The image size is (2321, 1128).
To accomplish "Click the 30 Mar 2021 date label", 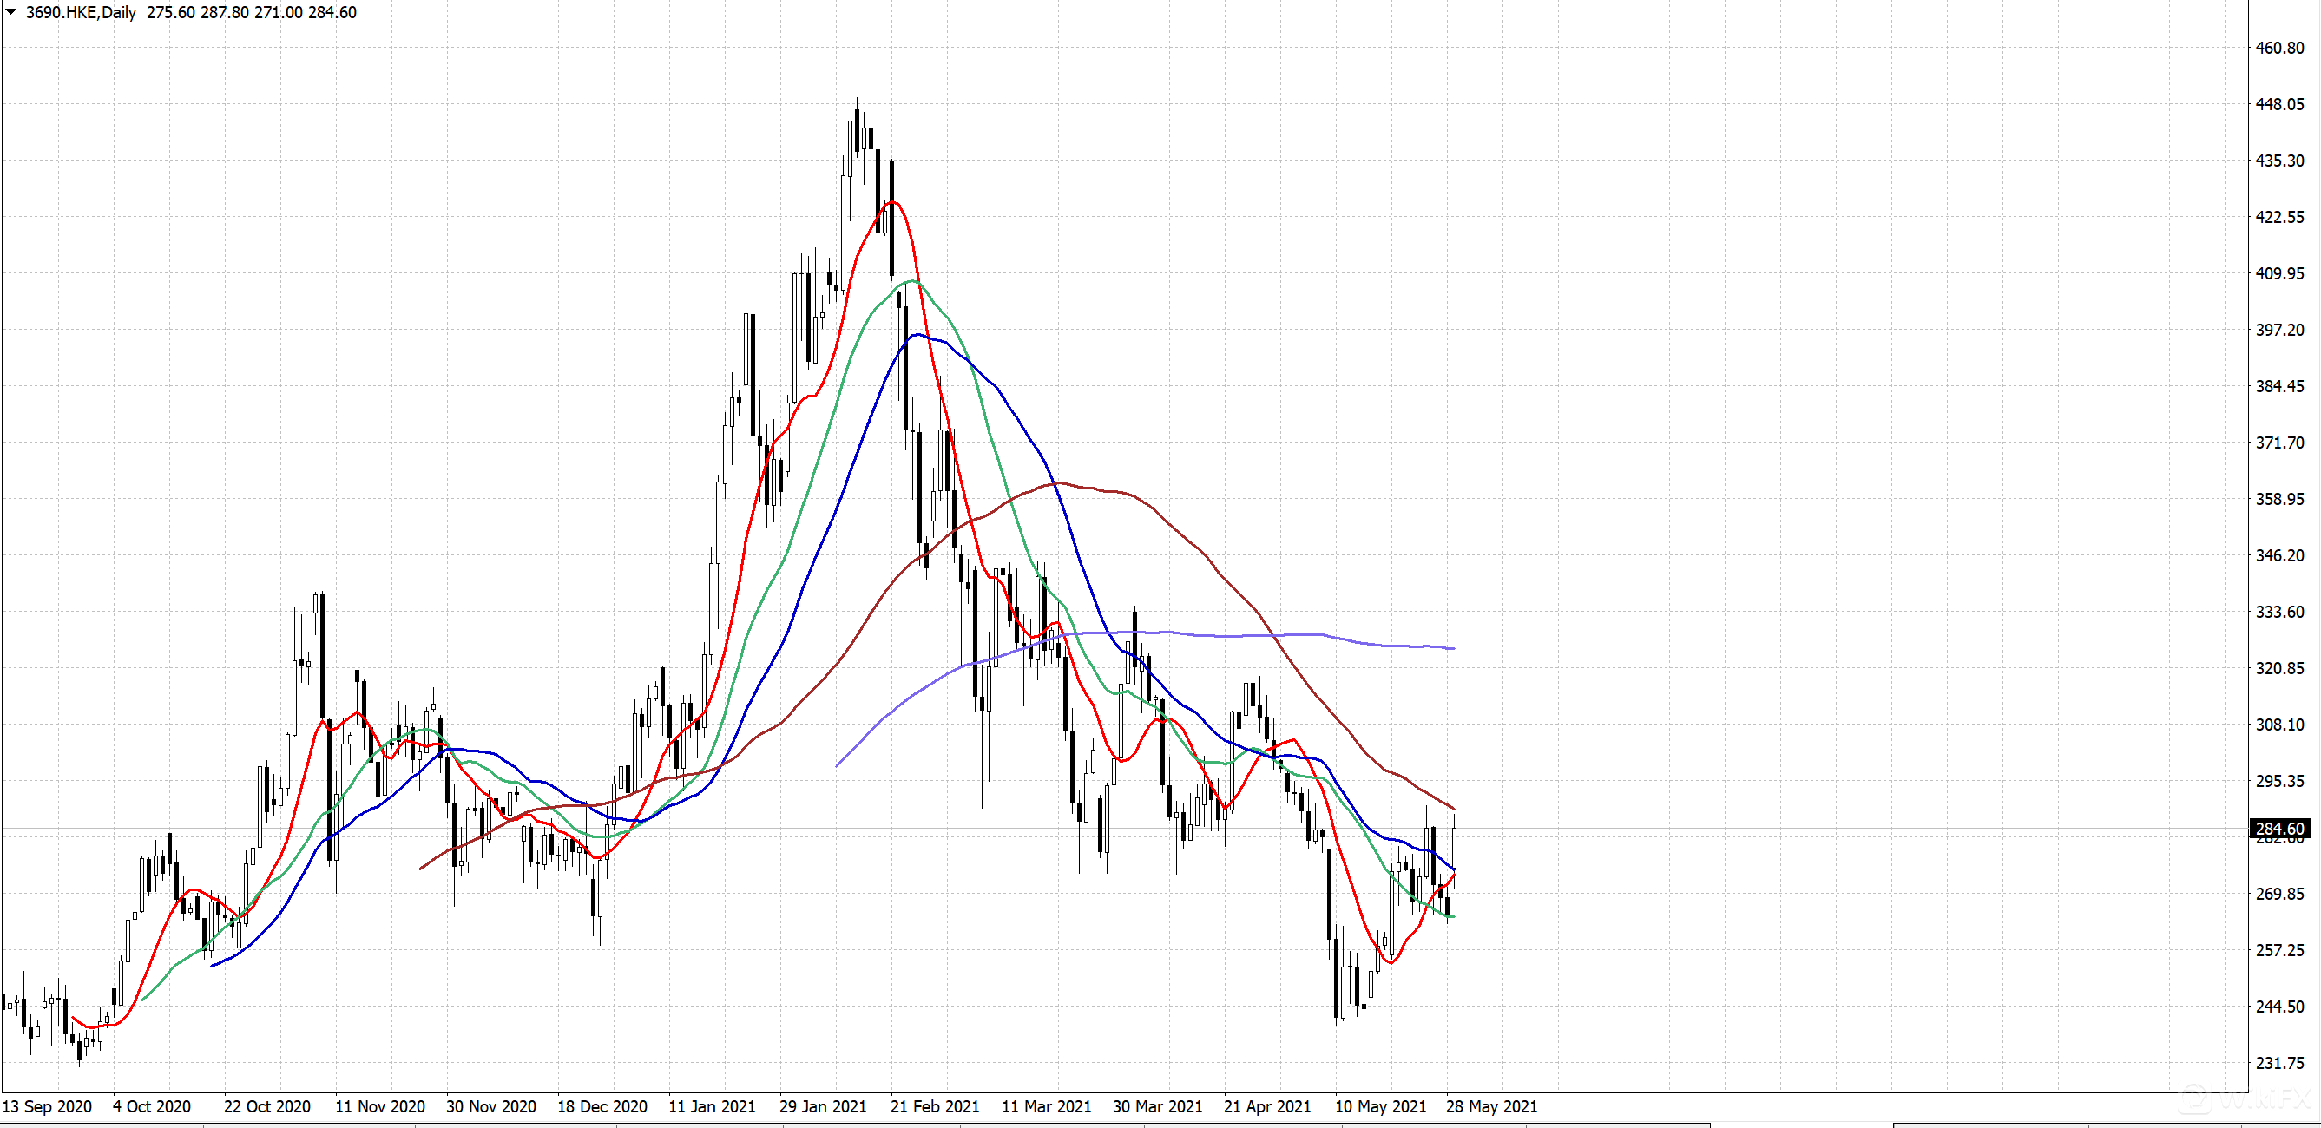I will pos(1157,1106).
